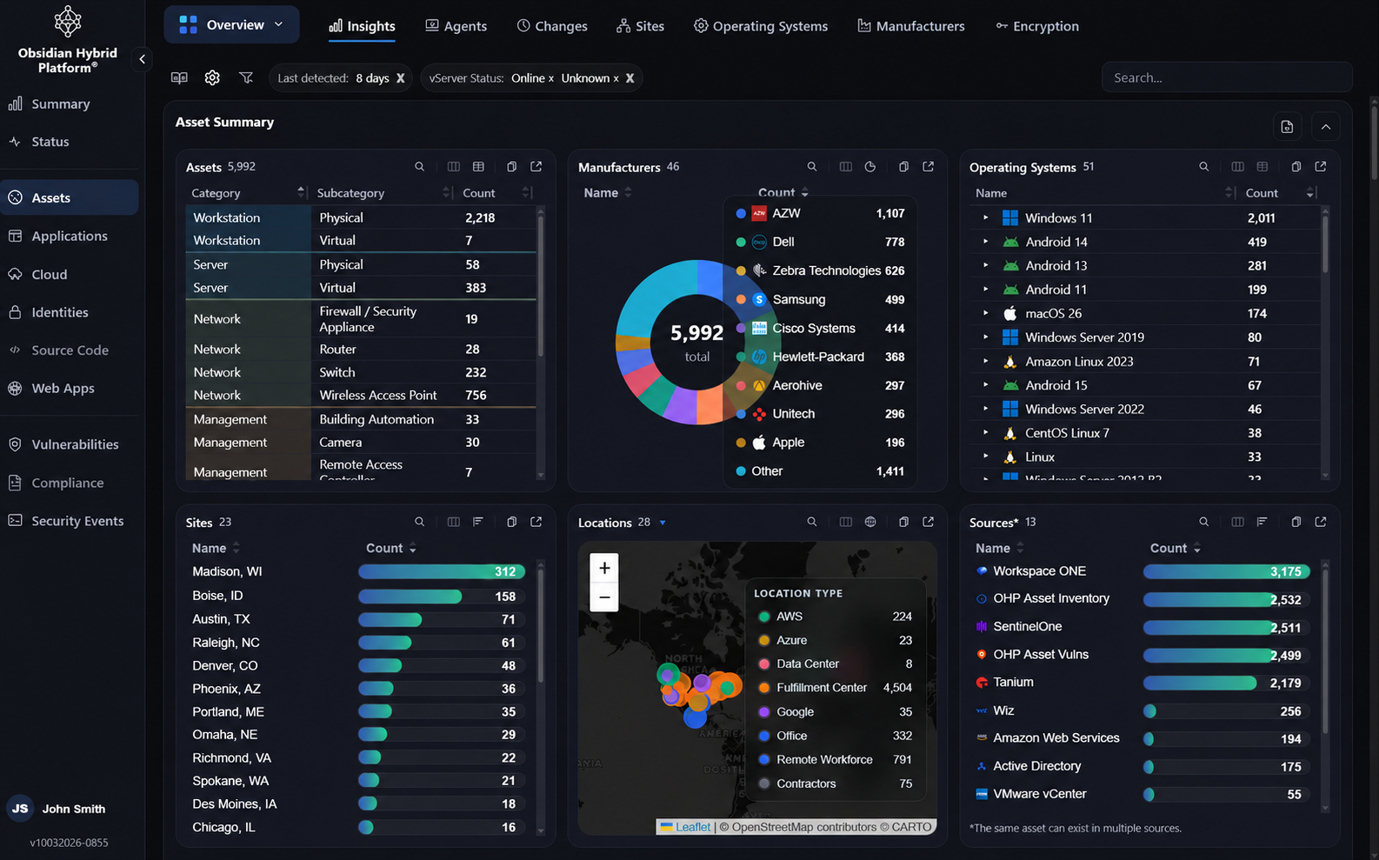Open Assets panel in new window
This screenshot has height=860, width=1379.
point(536,167)
